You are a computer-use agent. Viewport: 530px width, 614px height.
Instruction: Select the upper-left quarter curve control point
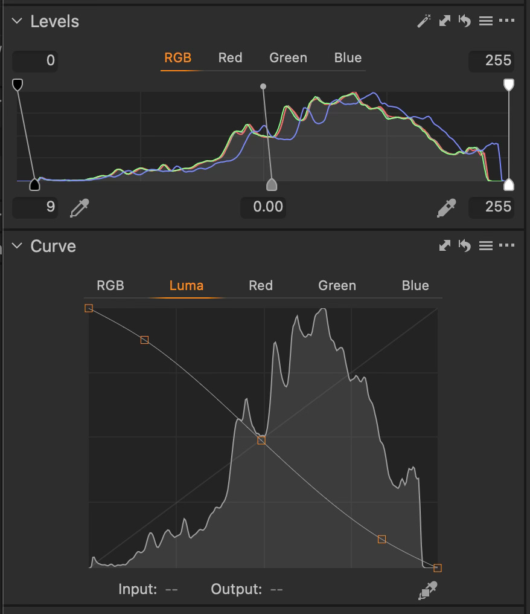pos(144,340)
